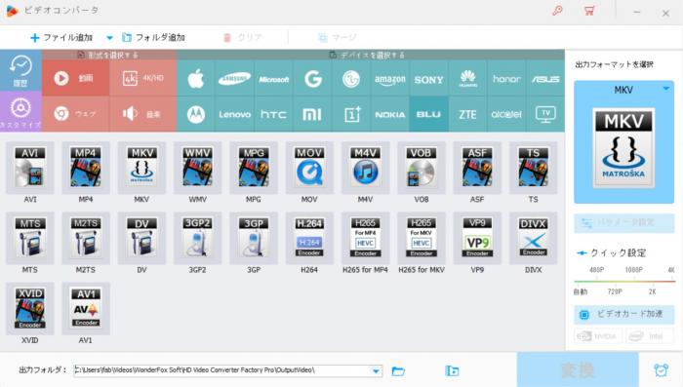Open Xiaomi MI device presets
Image resolution: width=683 pixels, height=387 pixels.
[x=312, y=114]
